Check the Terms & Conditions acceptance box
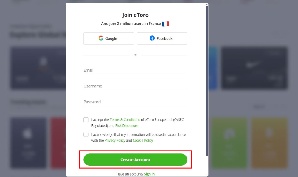 point(86,120)
